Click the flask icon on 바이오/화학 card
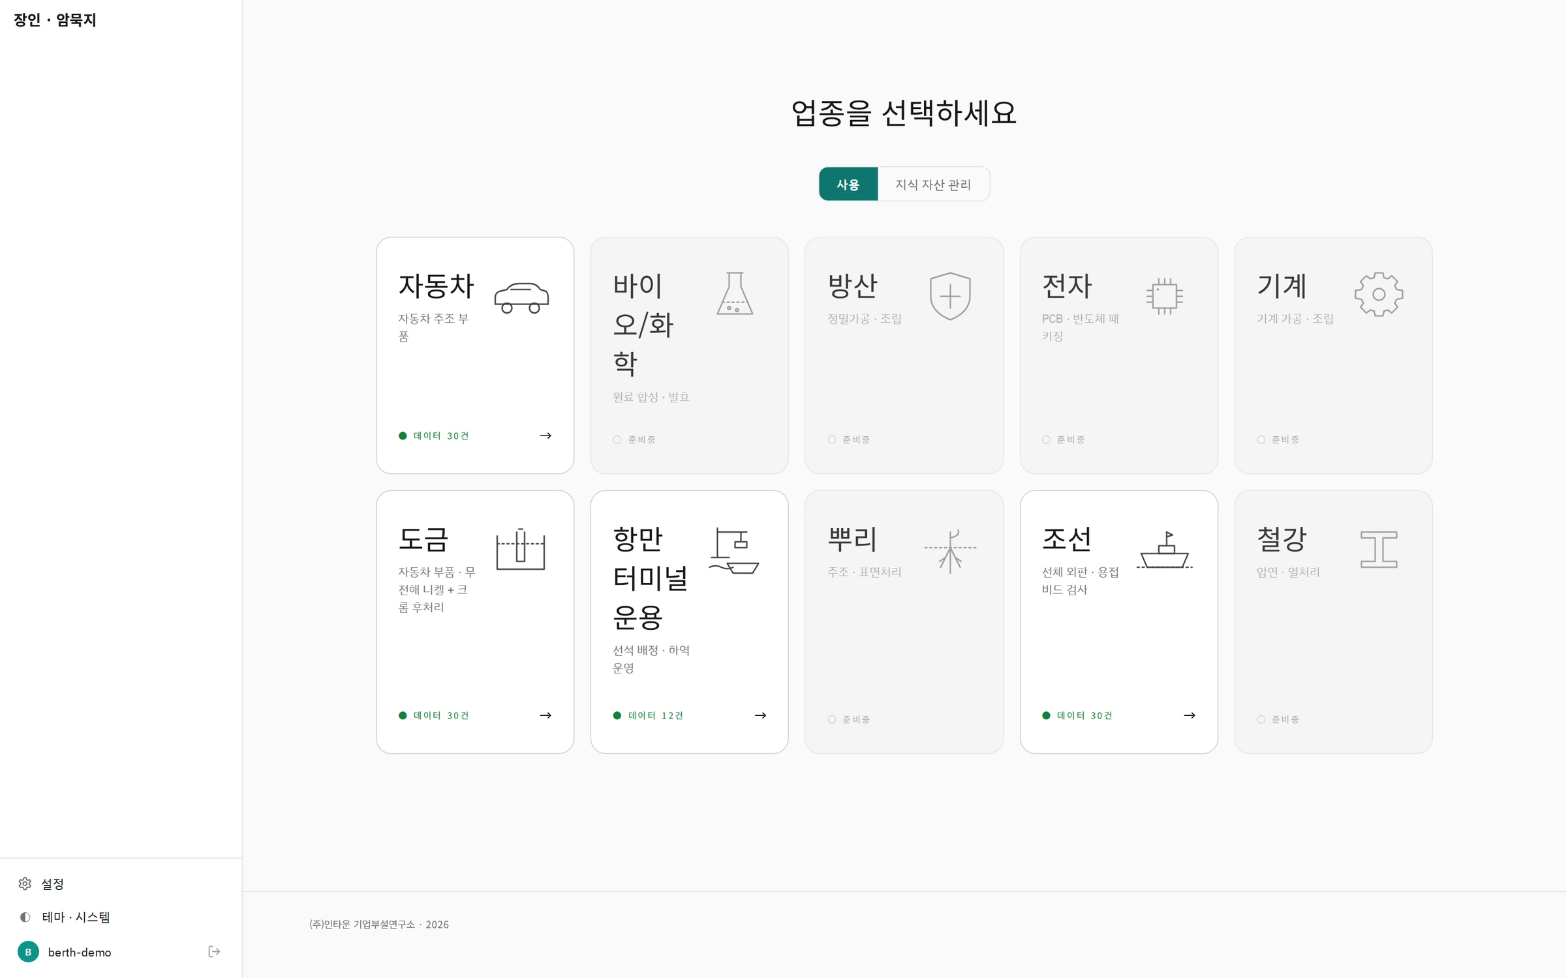This screenshot has width=1566, height=978. click(x=735, y=293)
